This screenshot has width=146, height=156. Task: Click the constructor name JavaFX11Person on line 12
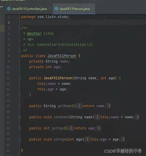pos(58,78)
